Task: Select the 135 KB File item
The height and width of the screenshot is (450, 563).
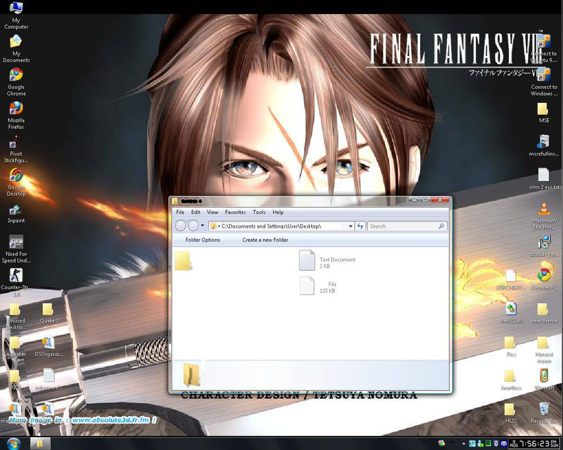Action: [318, 286]
